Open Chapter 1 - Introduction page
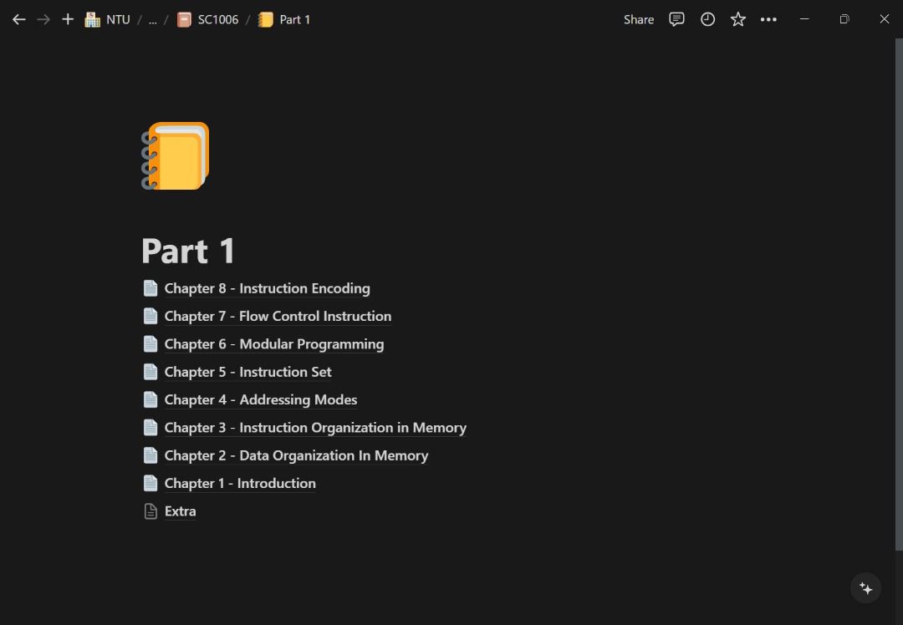Image resolution: width=903 pixels, height=625 pixels. point(240,483)
